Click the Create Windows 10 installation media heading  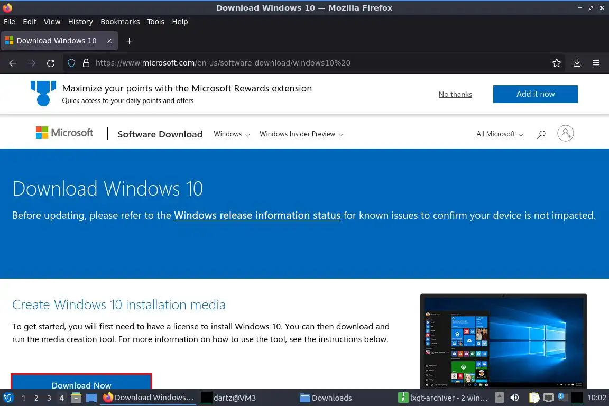(x=119, y=304)
